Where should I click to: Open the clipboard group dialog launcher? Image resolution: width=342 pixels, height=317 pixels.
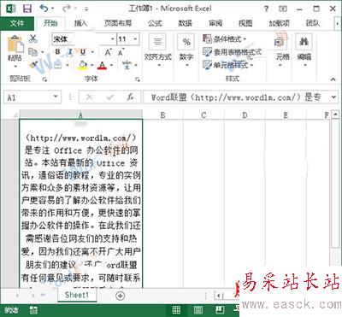[x=44, y=79]
